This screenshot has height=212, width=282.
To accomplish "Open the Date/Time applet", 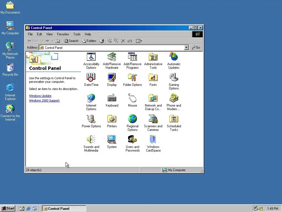I will [x=91, y=80].
